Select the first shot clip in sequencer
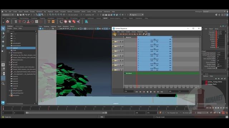The height and width of the screenshot is (128, 229). pos(155,41)
